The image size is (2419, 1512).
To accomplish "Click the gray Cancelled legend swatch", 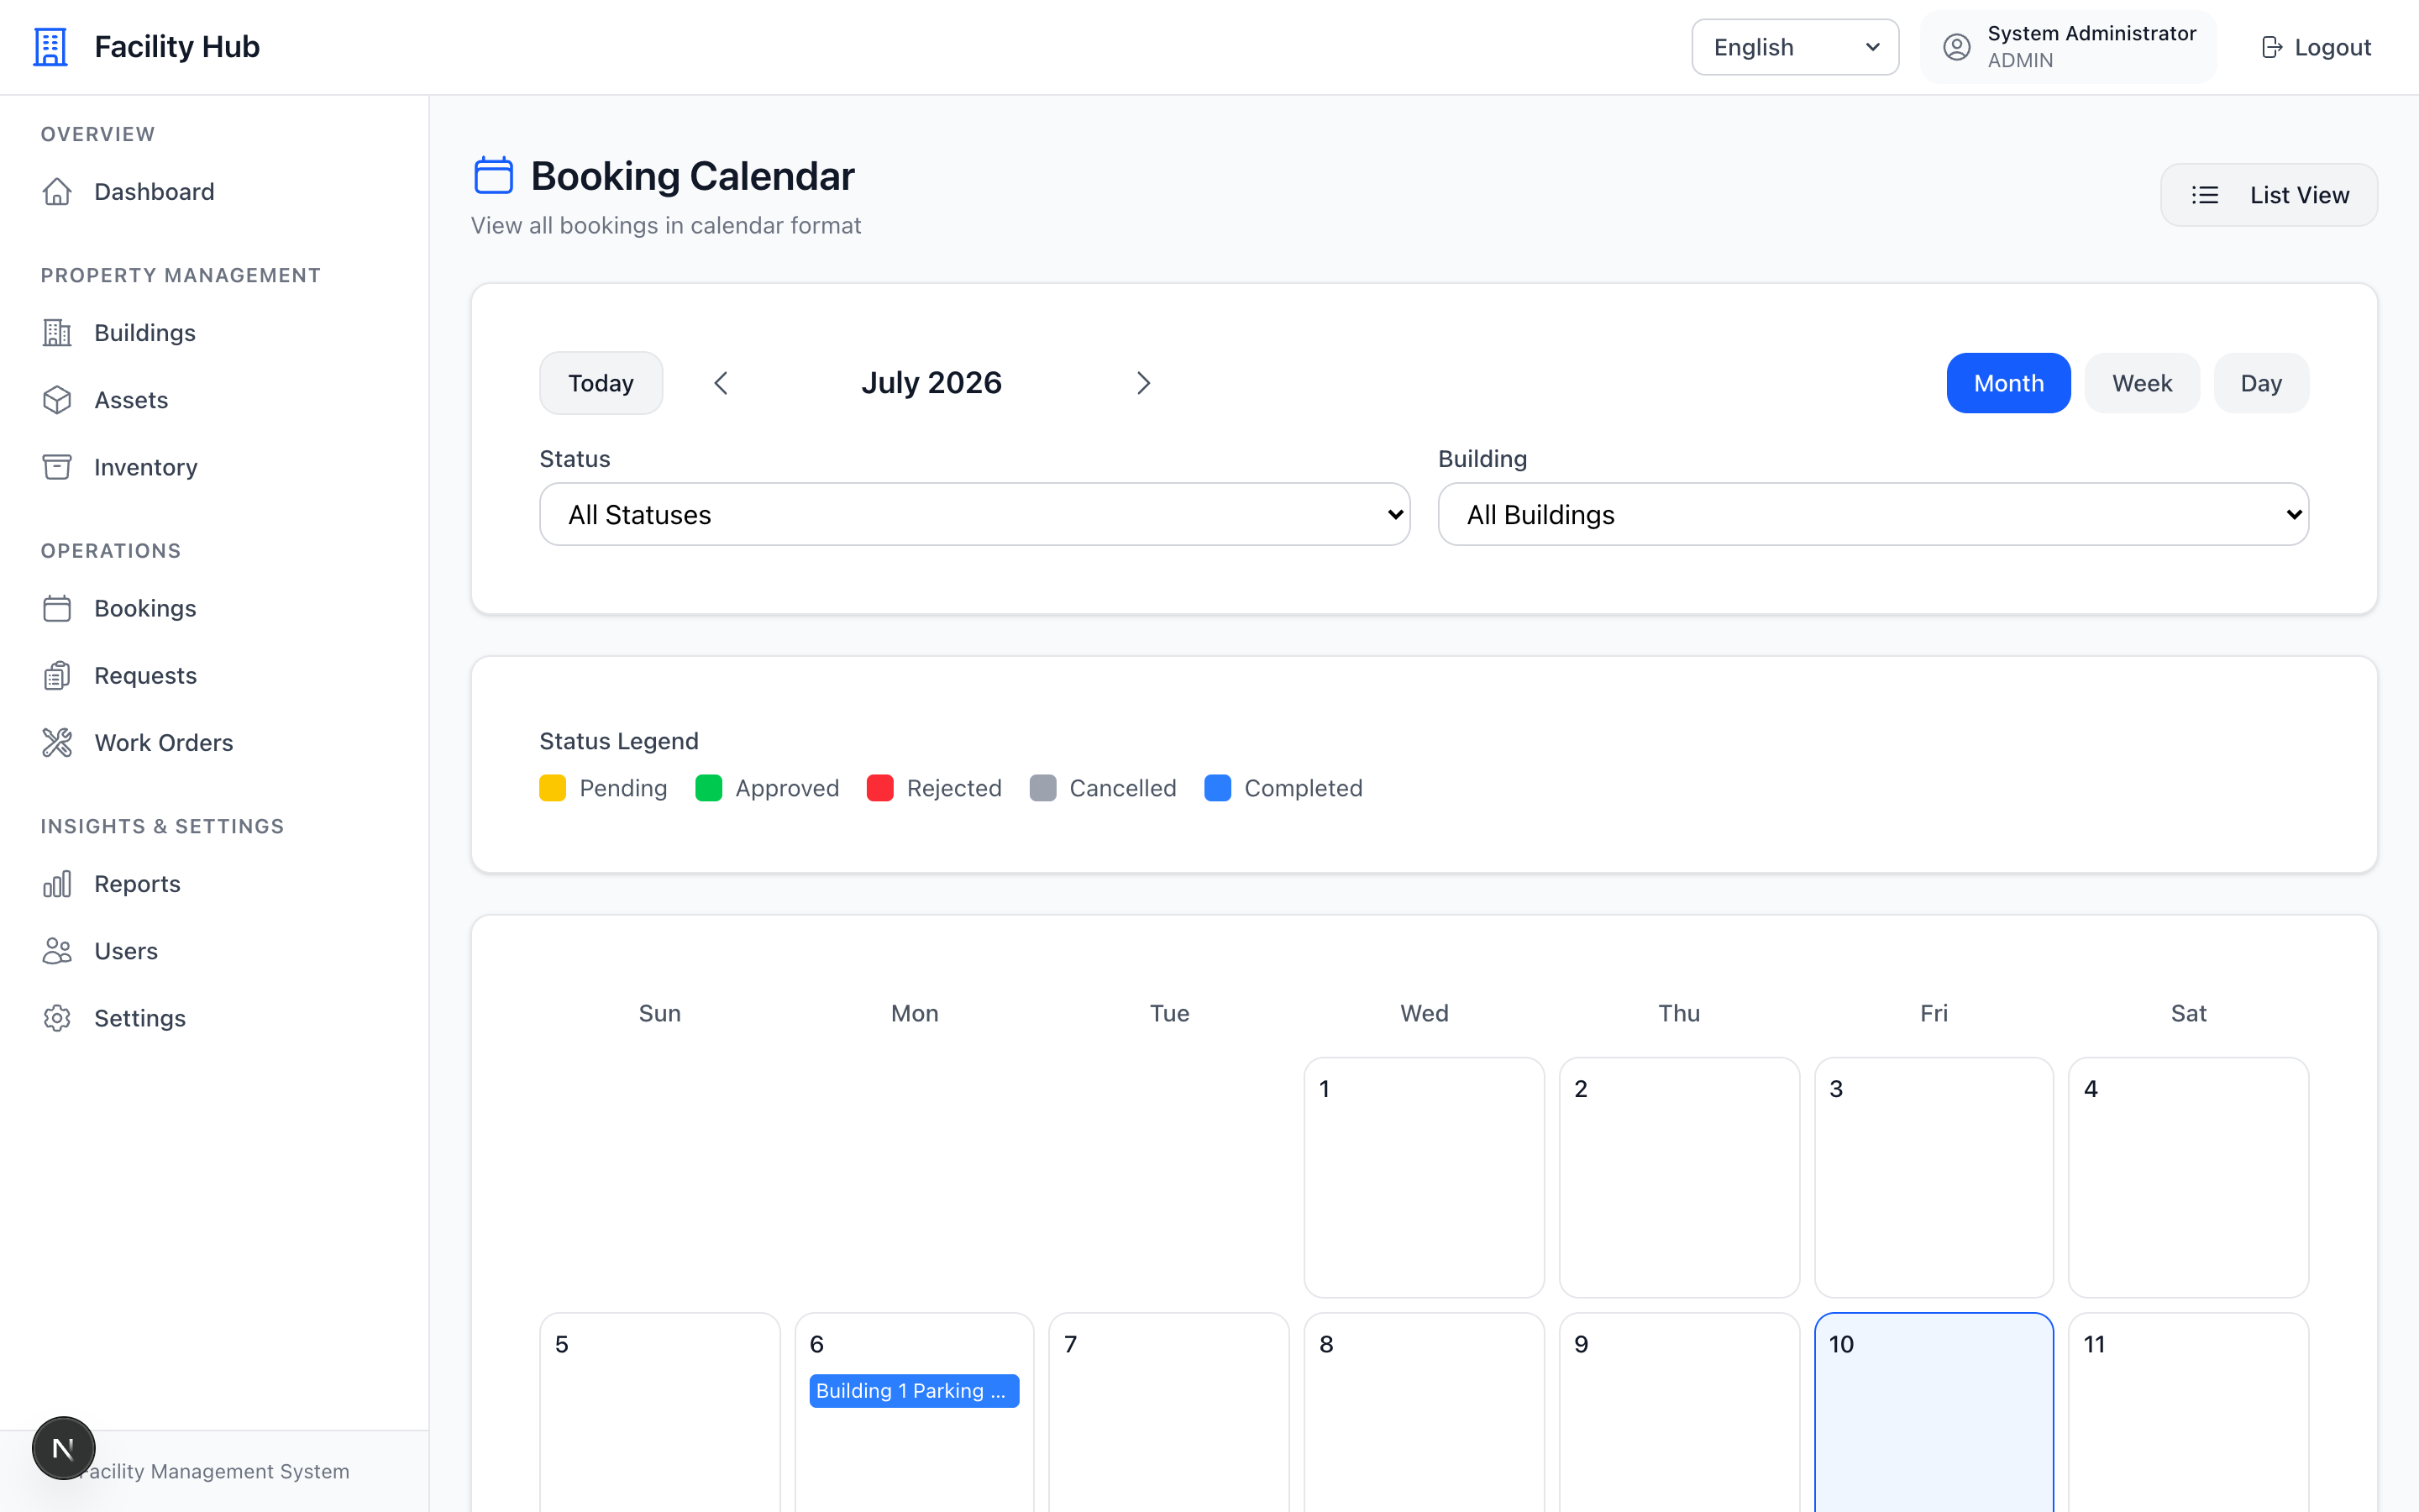I will click(x=1042, y=788).
